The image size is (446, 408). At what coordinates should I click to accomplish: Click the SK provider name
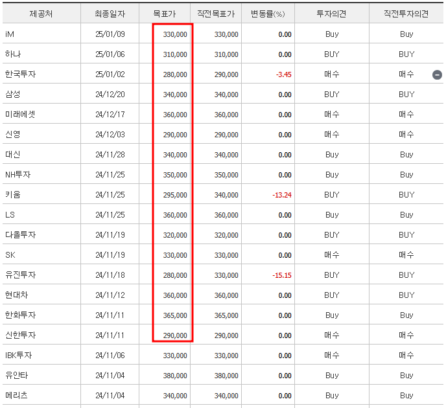click(x=10, y=255)
